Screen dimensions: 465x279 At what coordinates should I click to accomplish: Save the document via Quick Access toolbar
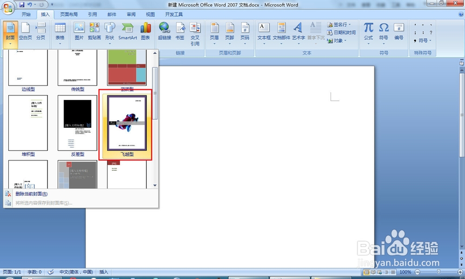tap(22, 5)
